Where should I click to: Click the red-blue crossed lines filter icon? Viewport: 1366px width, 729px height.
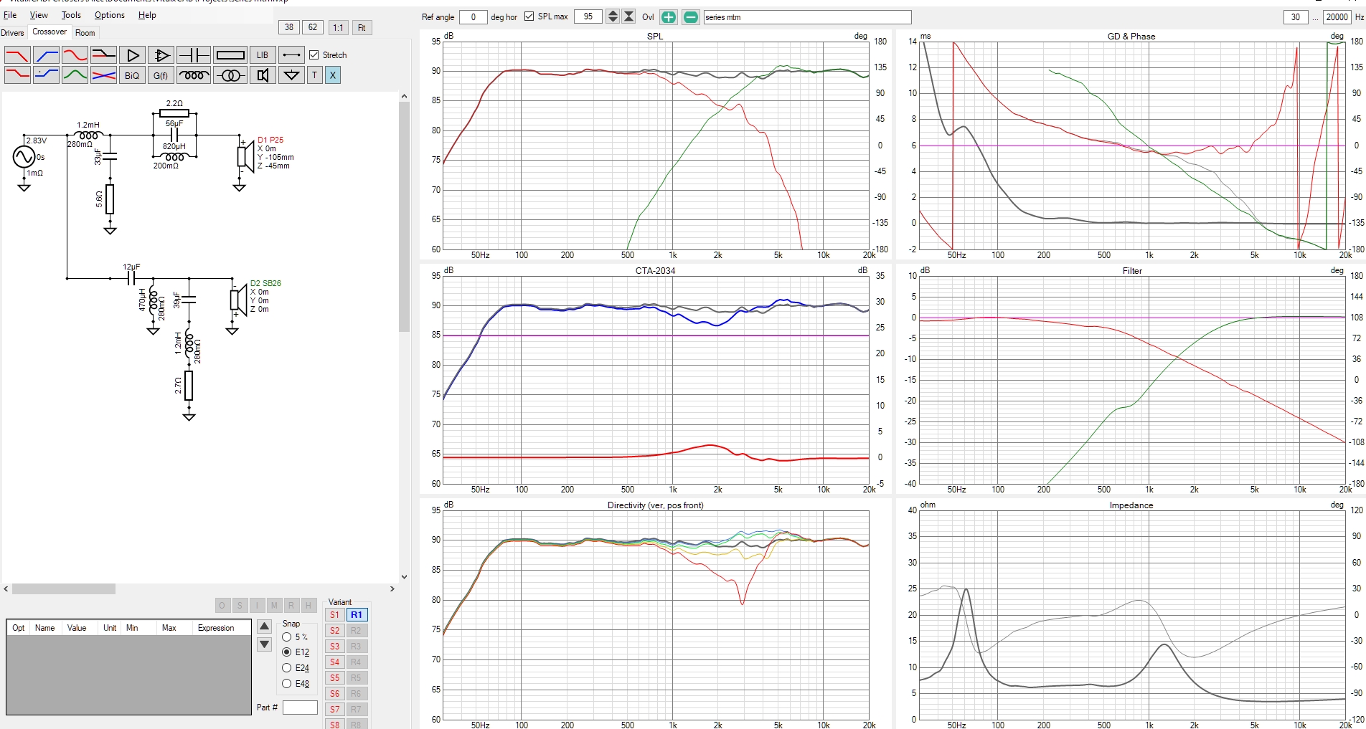pyautogui.click(x=103, y=75)
